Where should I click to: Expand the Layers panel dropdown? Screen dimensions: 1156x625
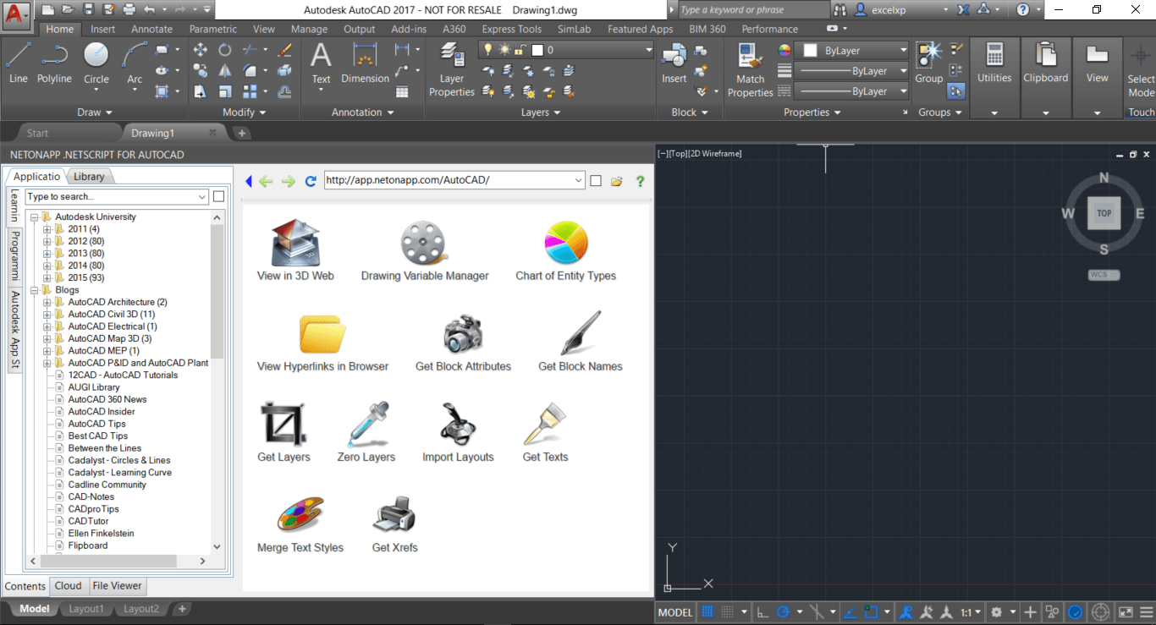541,112
